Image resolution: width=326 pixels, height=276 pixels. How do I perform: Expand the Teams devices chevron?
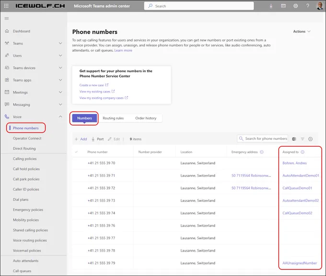pos(60,68)
